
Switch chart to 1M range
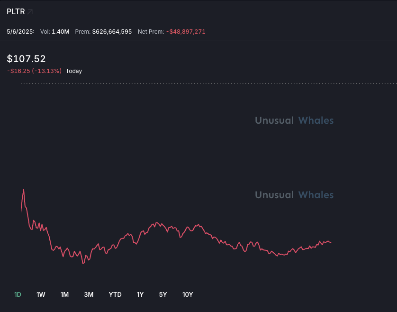pos(64,294)
